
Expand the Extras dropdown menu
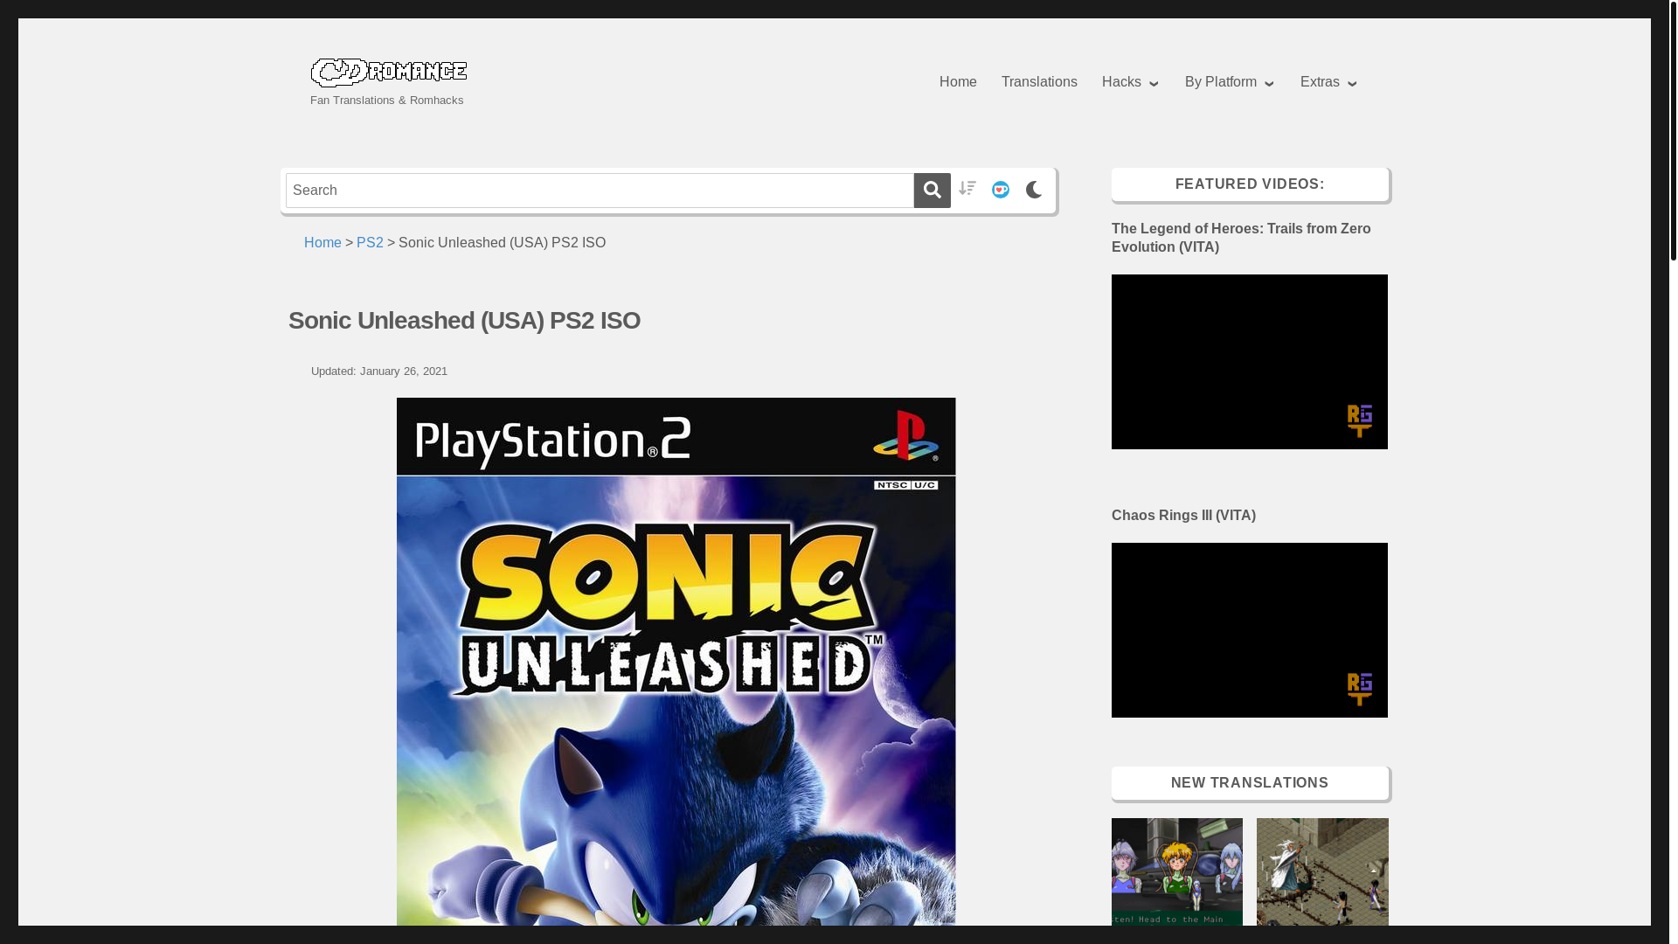point(1329,82)
